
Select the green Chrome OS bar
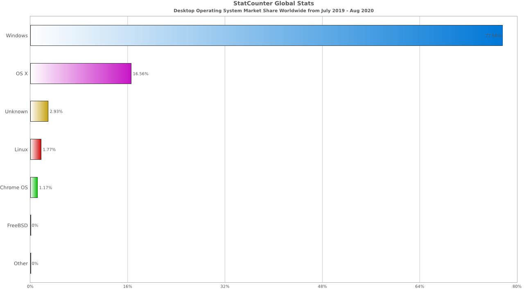(34, 188)
